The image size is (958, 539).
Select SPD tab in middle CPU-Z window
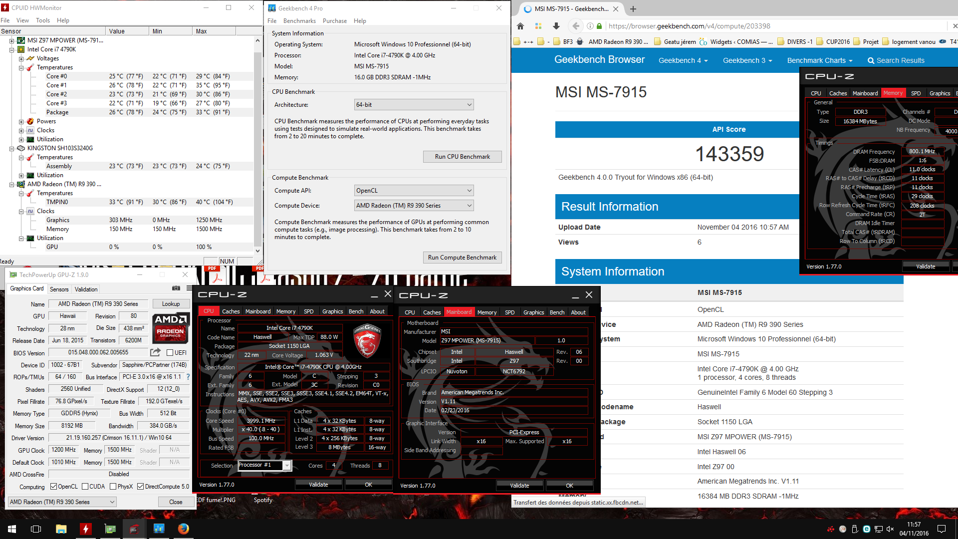(509, 312)
